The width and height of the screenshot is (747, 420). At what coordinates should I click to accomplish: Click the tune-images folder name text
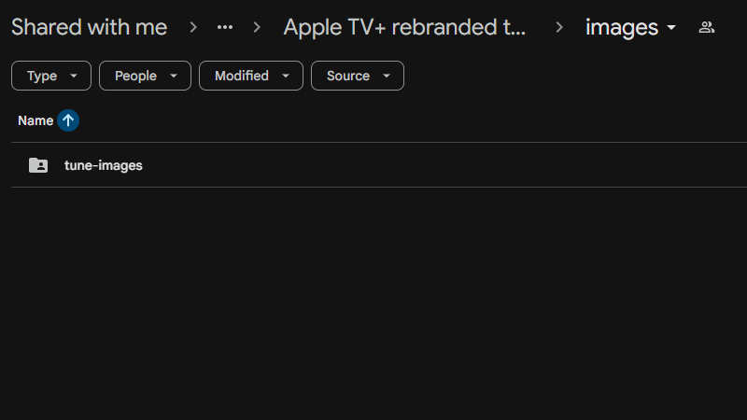[x=104, y=165]
